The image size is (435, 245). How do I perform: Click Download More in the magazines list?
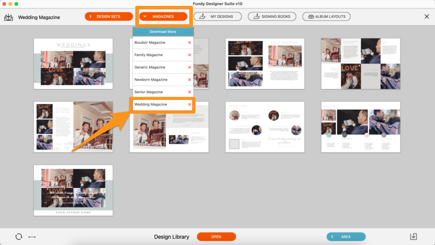[x=163, y=31]
